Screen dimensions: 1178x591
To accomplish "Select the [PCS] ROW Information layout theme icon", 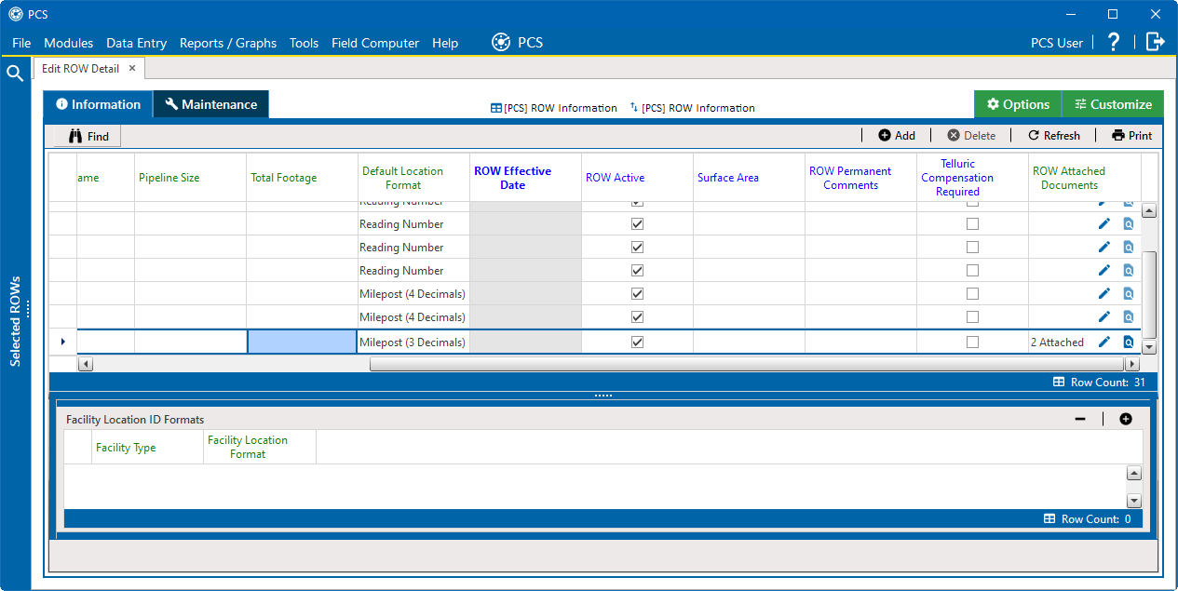I will coord(496,108).
